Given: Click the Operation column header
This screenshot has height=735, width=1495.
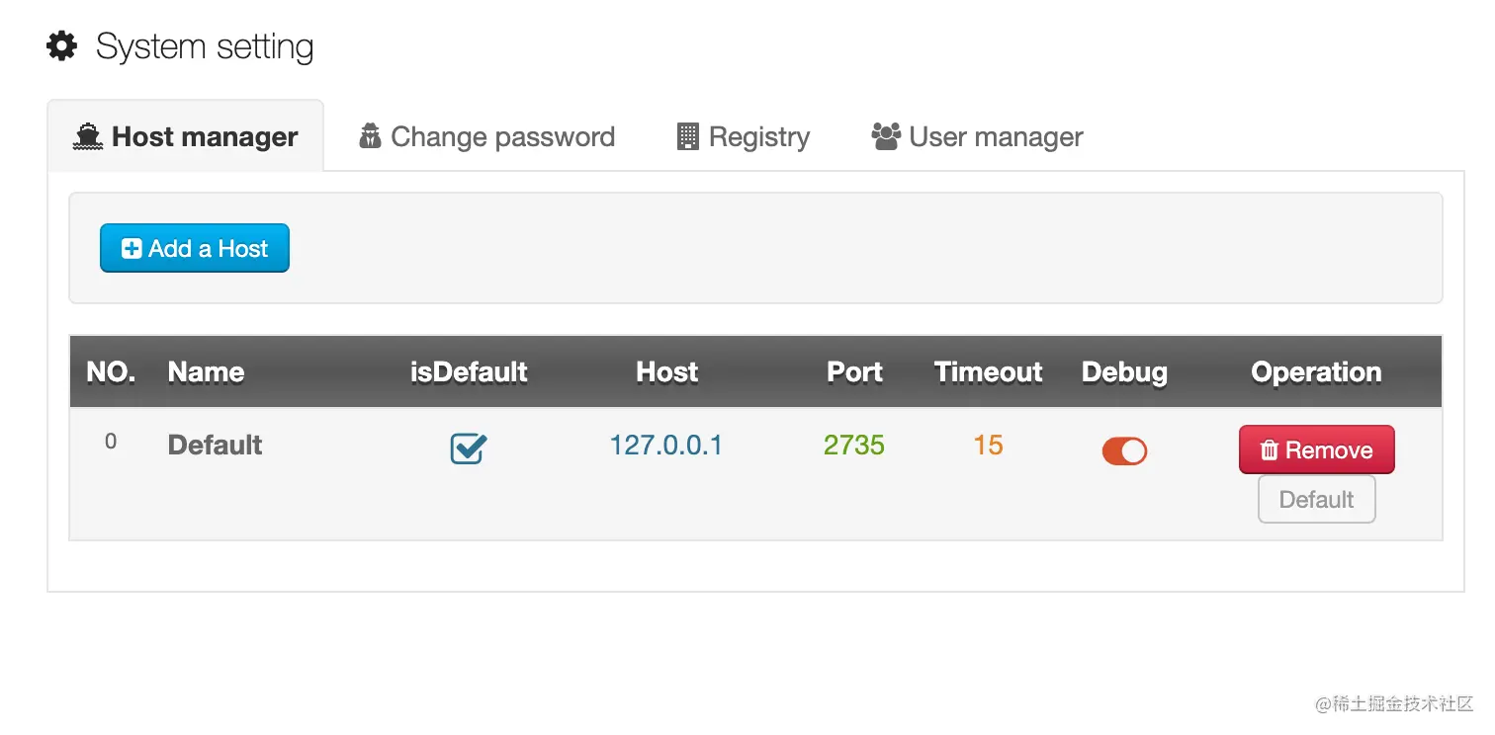Looking at the screenshot, I should [x=1316, y=372].
